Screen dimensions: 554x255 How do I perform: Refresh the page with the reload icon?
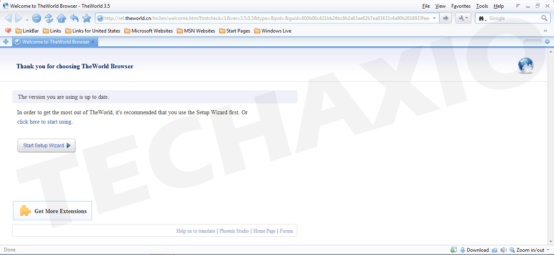[49, 18]
